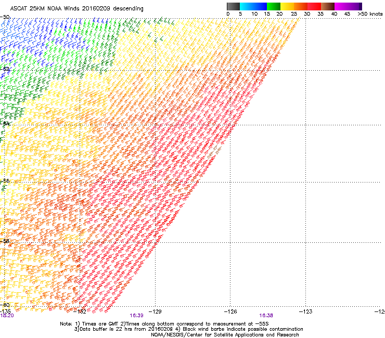385x338 pixels.
Task: Click the purple '16:39' time stamp
Action: [x=136, y=316]
